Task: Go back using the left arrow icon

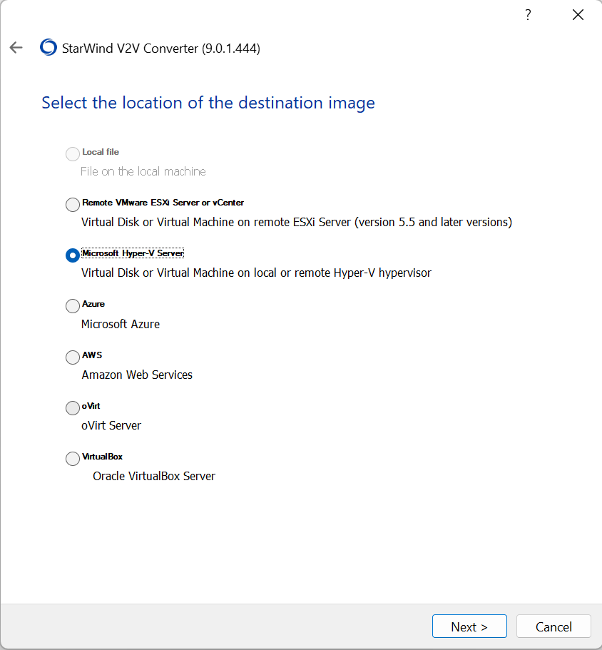Action: [x=16, y=48]
